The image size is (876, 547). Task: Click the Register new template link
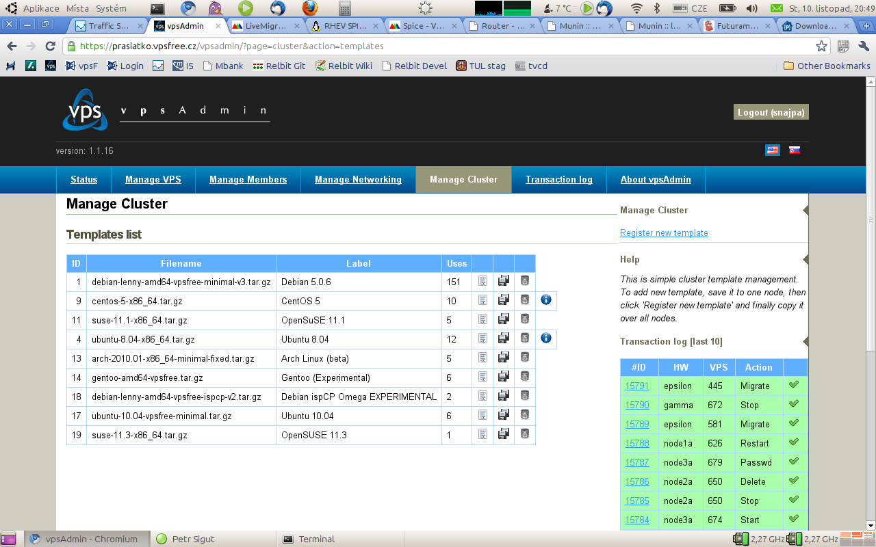click(664, 233)
